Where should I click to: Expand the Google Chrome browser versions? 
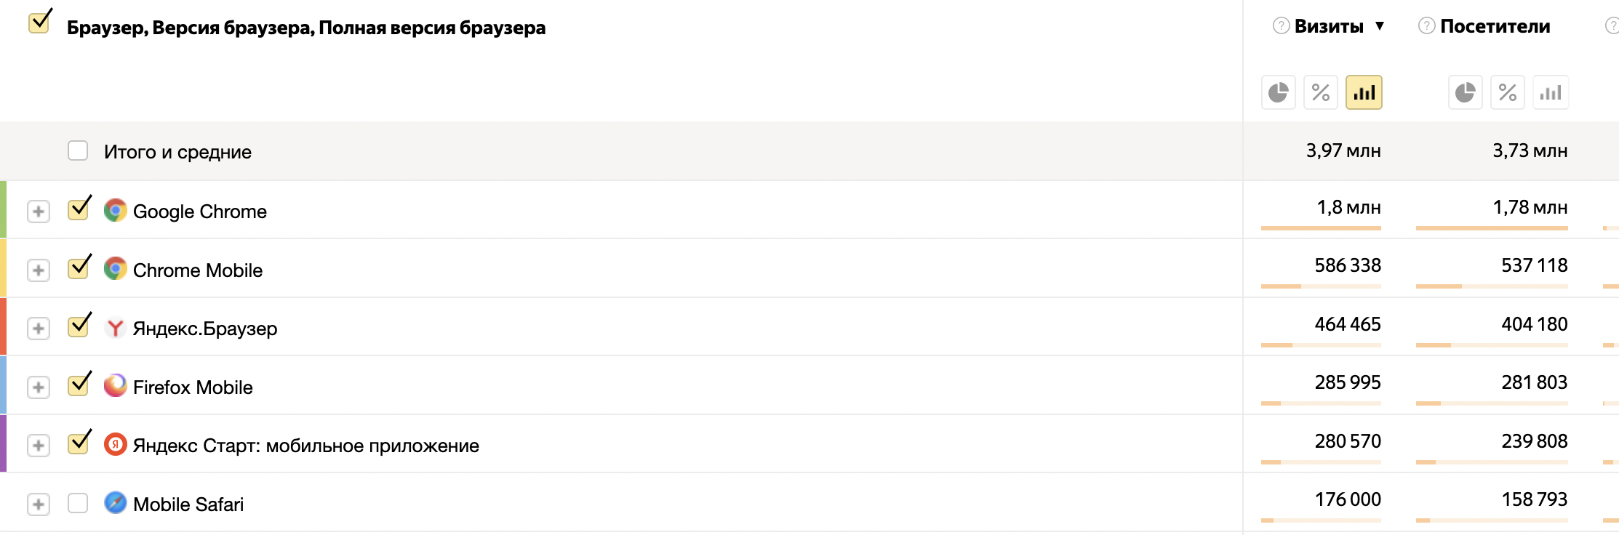point(39,212)
